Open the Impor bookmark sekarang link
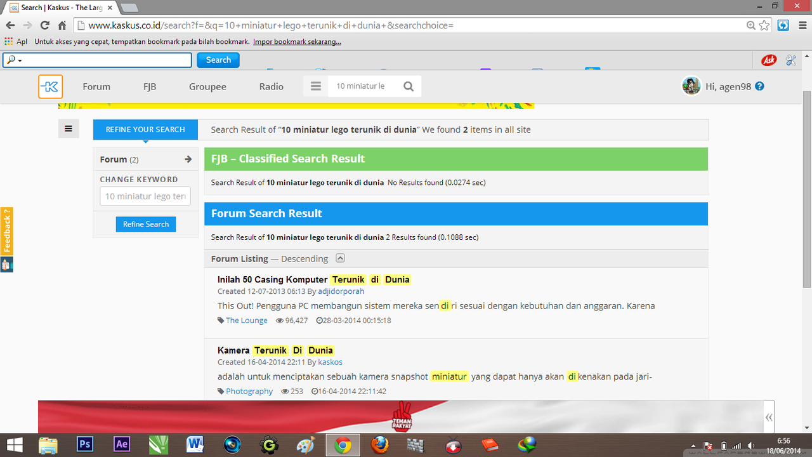 (x=297, y=42)
